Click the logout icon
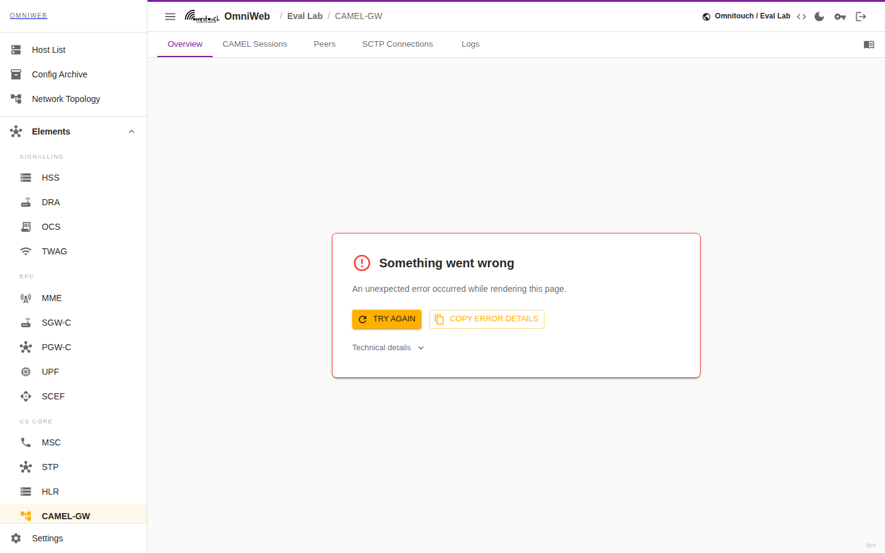The width and height of the screenshot is (885, 553). click(861, 17)
